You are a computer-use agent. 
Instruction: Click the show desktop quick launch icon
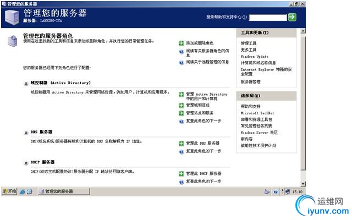[29, 192]
